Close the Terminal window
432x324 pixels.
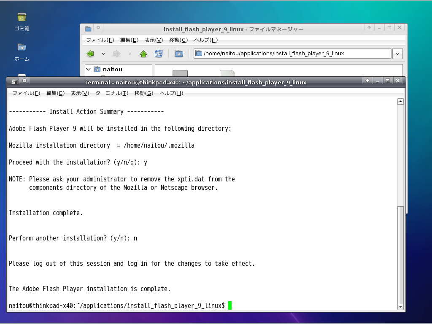click(398, 81)
